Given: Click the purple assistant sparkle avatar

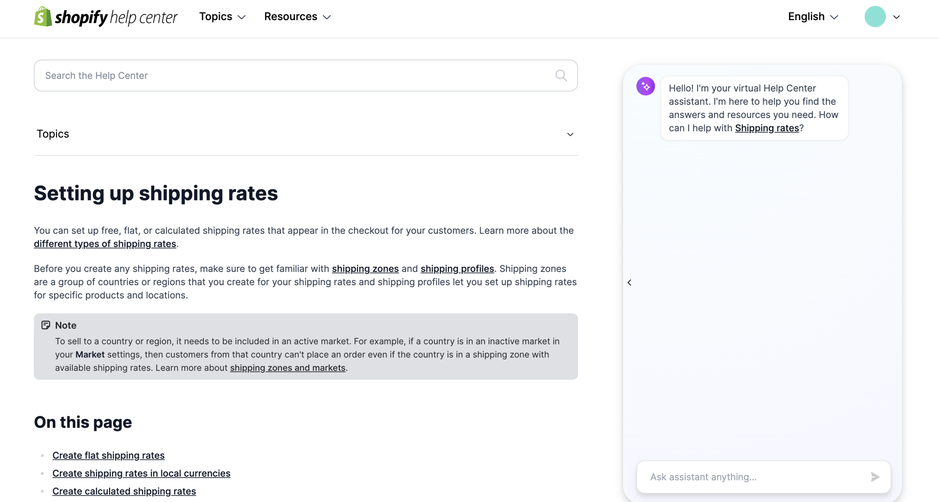Looking at the screenshot, I should (645, 86).
